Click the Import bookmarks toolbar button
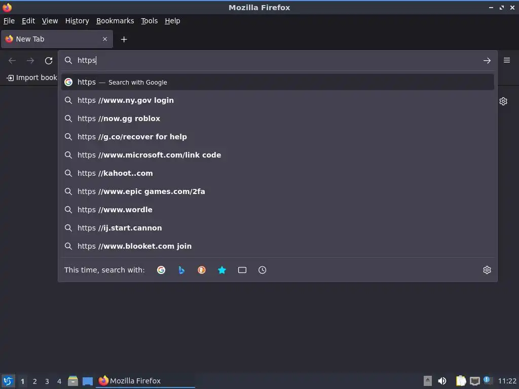 pos(32,77)
